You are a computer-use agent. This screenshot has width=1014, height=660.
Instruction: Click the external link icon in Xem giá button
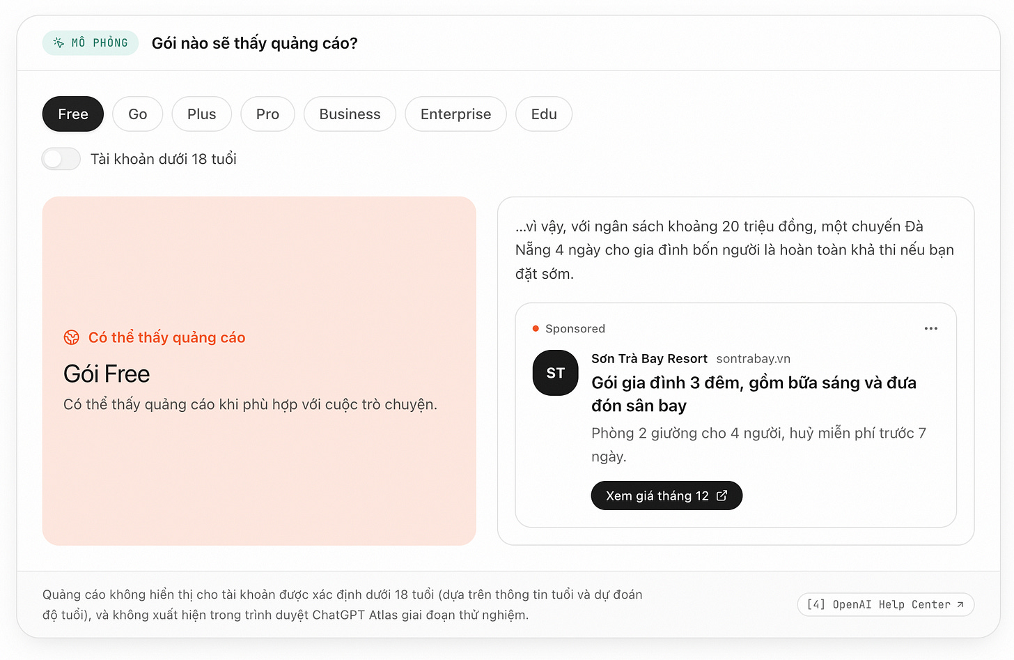(x=722, y=496)
